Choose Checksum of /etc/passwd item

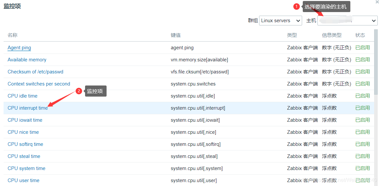(x=36, y=72)
